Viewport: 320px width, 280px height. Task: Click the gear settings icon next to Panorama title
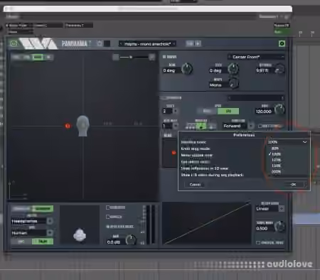pyautogui.click(x=100, y=43)
